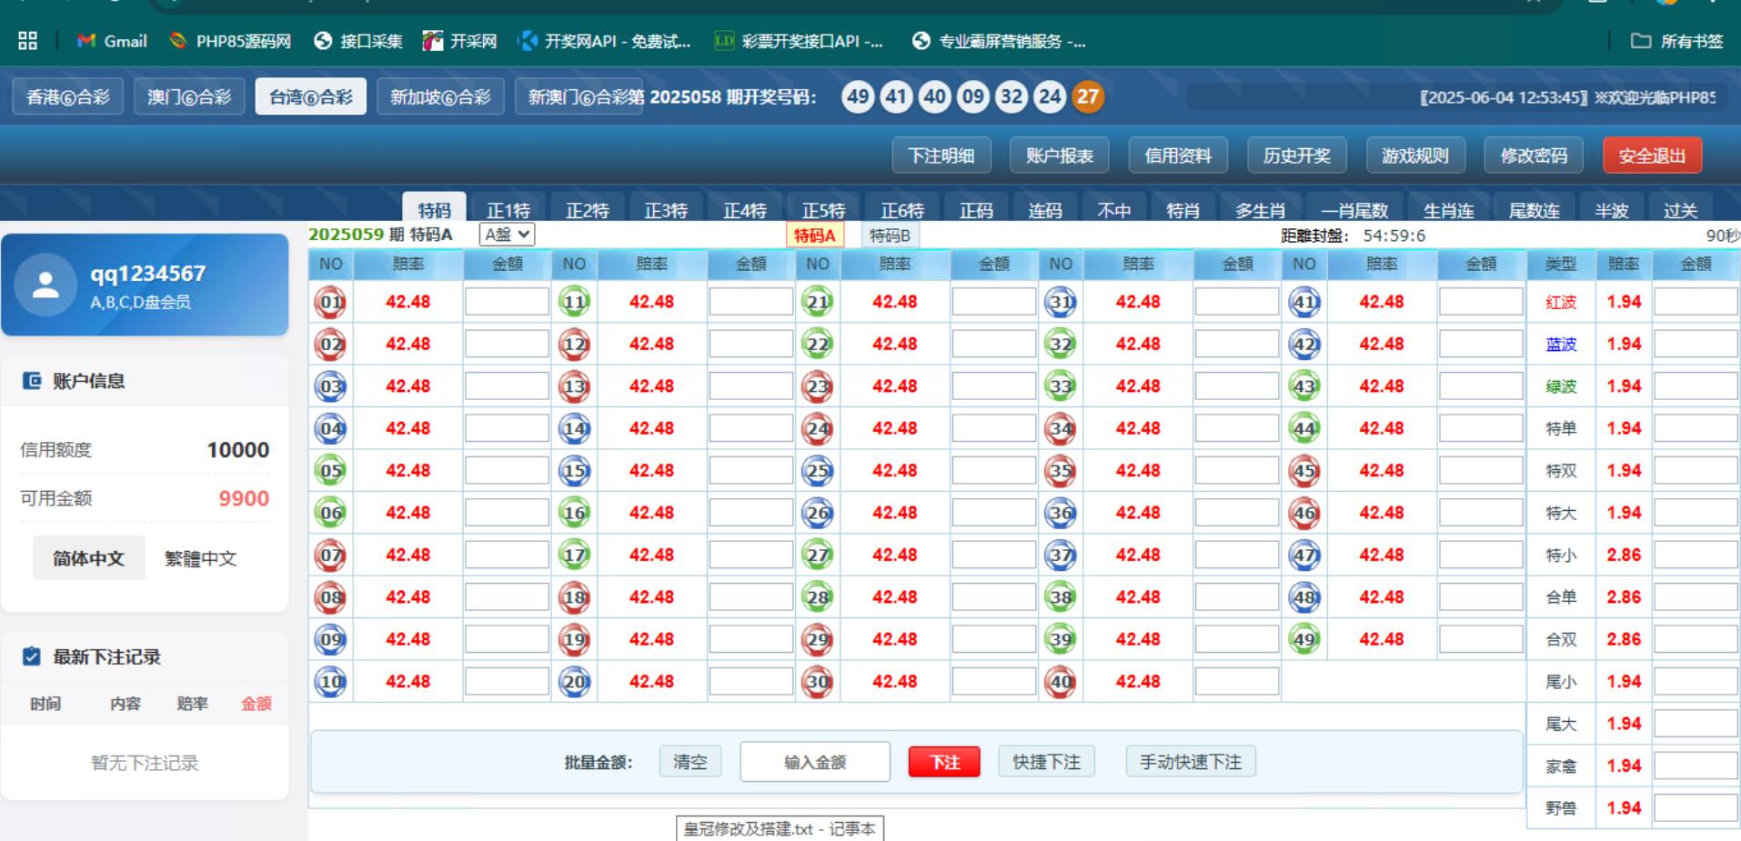Open the A盤 dropdown selector
Image resolution: width=1741 pixels, height=841 pixels.
coord(507,235)
